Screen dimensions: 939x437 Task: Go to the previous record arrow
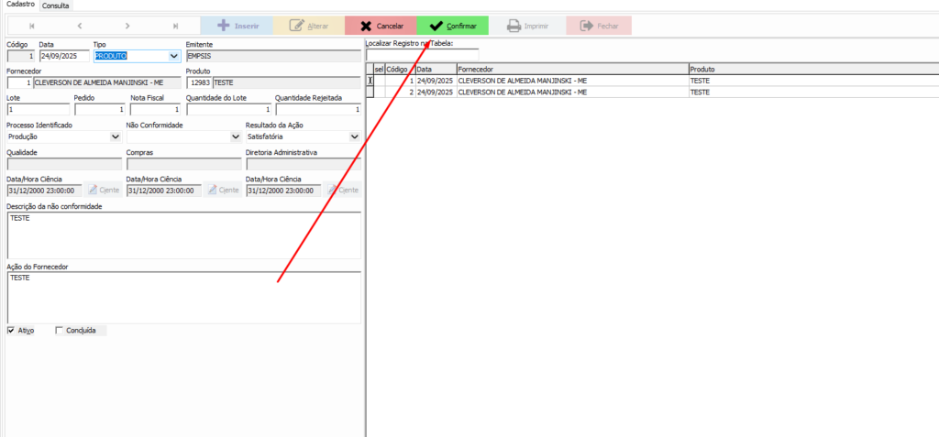pyautogui.click(x=80, y=27)
